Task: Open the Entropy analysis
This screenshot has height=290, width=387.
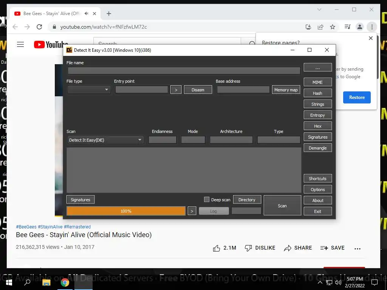Action: (317, 115)
